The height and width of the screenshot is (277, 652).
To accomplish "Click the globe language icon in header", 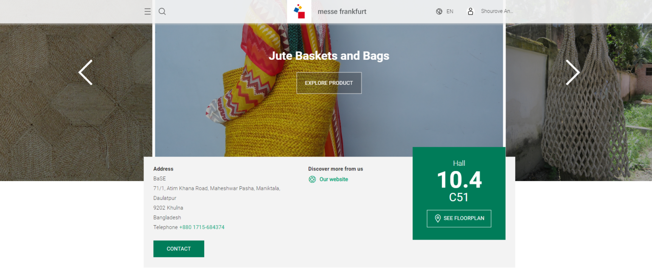I will (x=439, y=11).
